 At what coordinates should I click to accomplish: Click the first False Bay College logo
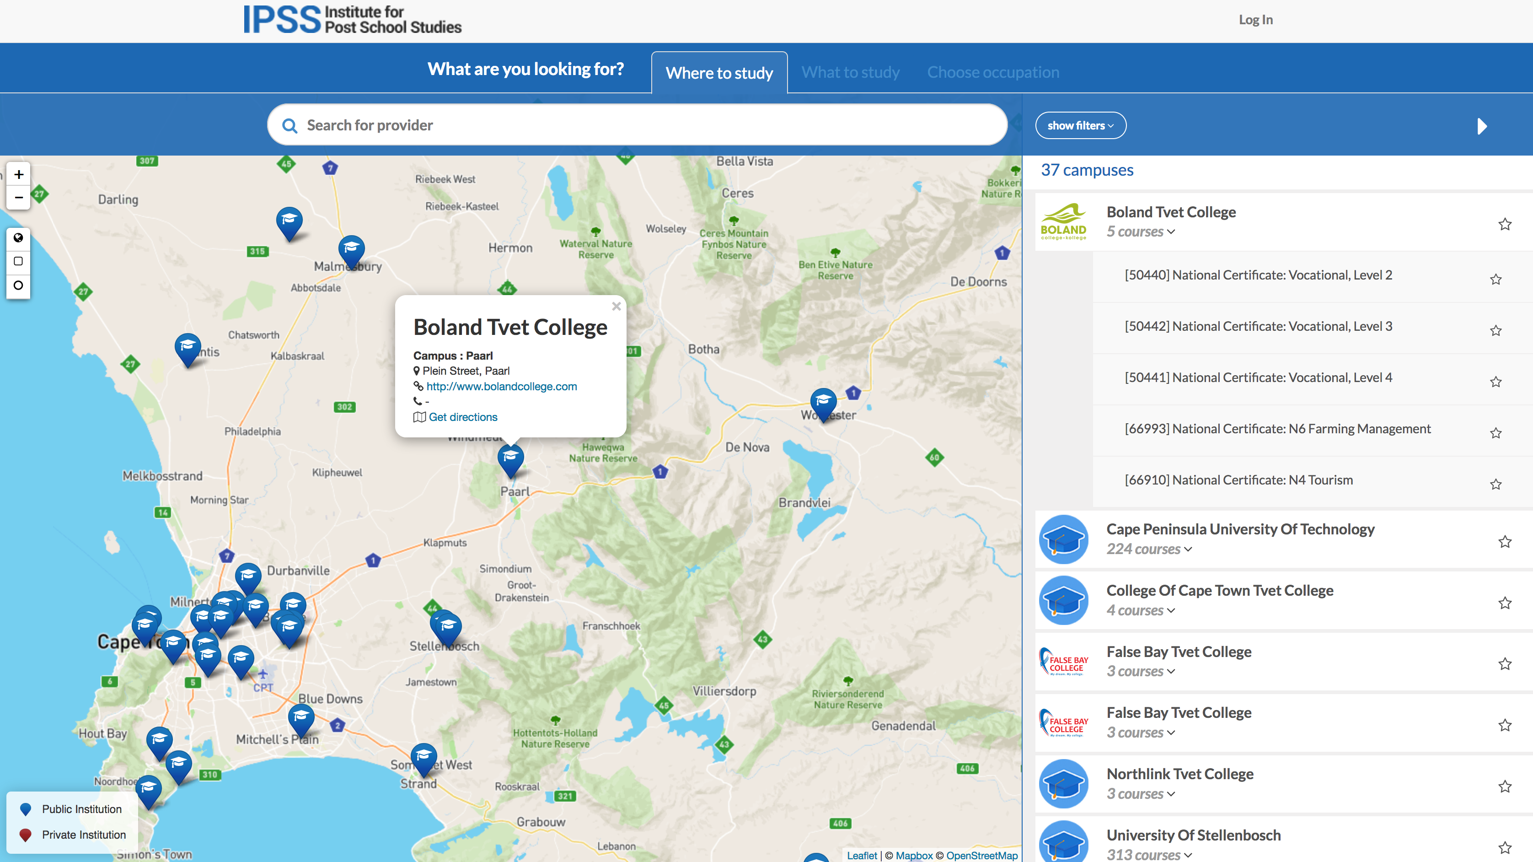tap(1063, 662)
